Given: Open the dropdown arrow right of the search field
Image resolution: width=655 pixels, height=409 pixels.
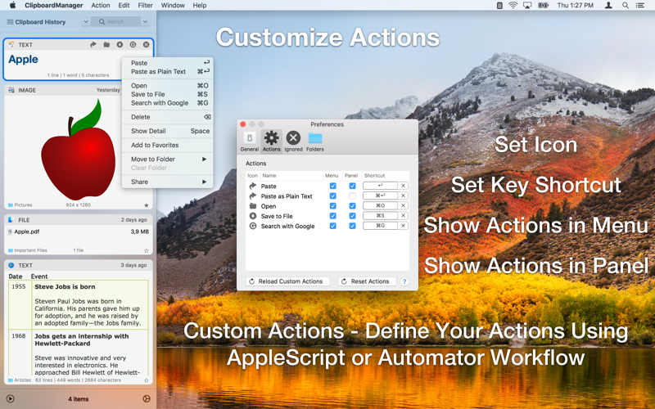Looking at the screenshot, I should click(145, 22).
